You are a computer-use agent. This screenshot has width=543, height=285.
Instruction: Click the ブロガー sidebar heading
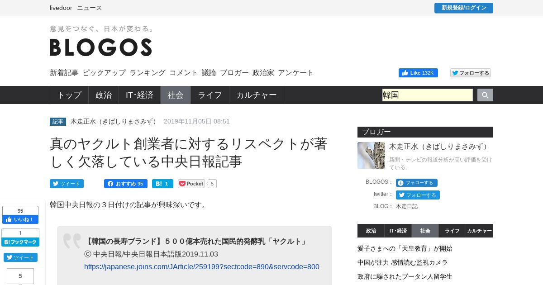coord(425,132)
